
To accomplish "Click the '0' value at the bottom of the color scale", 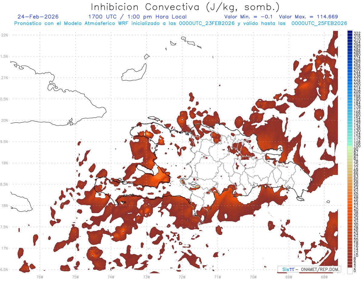I will tap(355, 271).
